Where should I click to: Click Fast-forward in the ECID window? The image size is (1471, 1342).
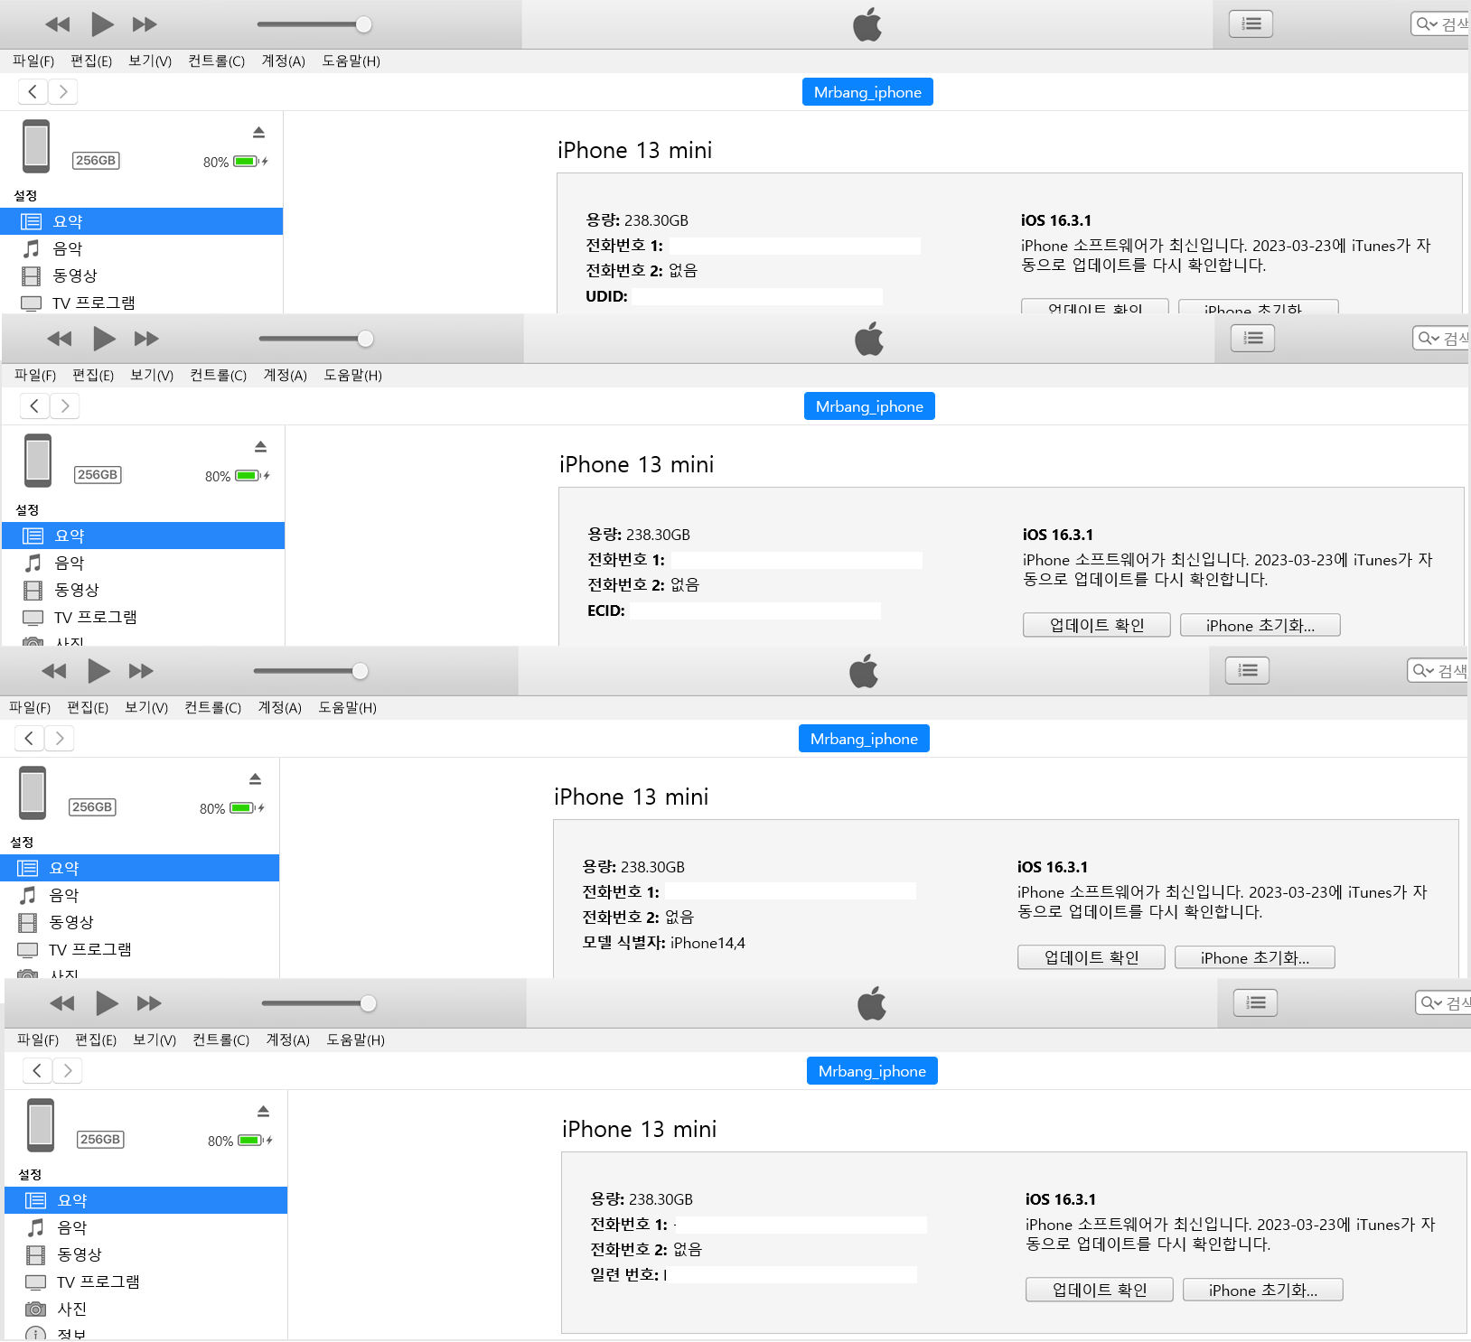tap(146, 339)
